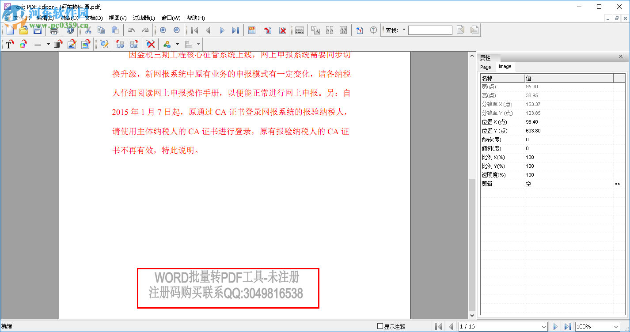Click the Rotate Page icon
The height and width of the screenshot is (332, 630).
[x=269, y=30]
